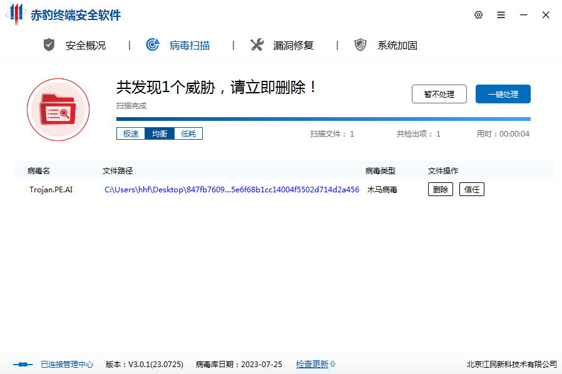Click the scan progress bar

(x=324, y=119)
